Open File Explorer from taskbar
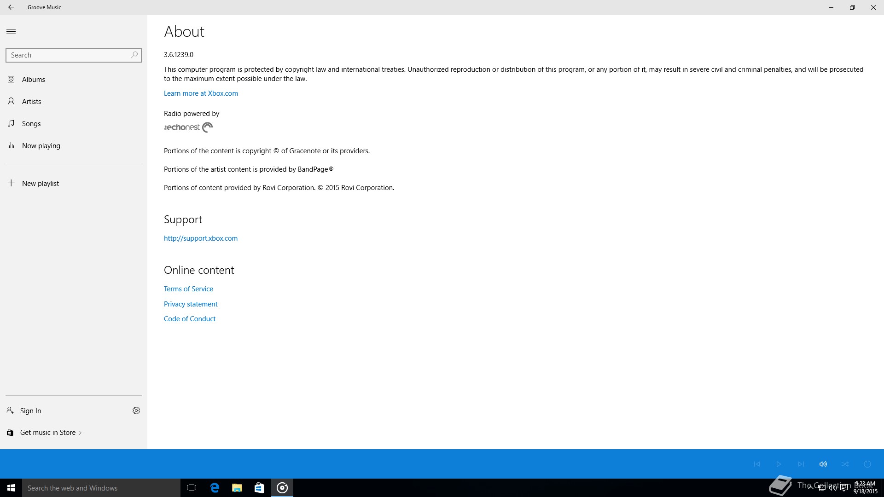The width and height of the screenshot is (884, 497). click(237, 488)
